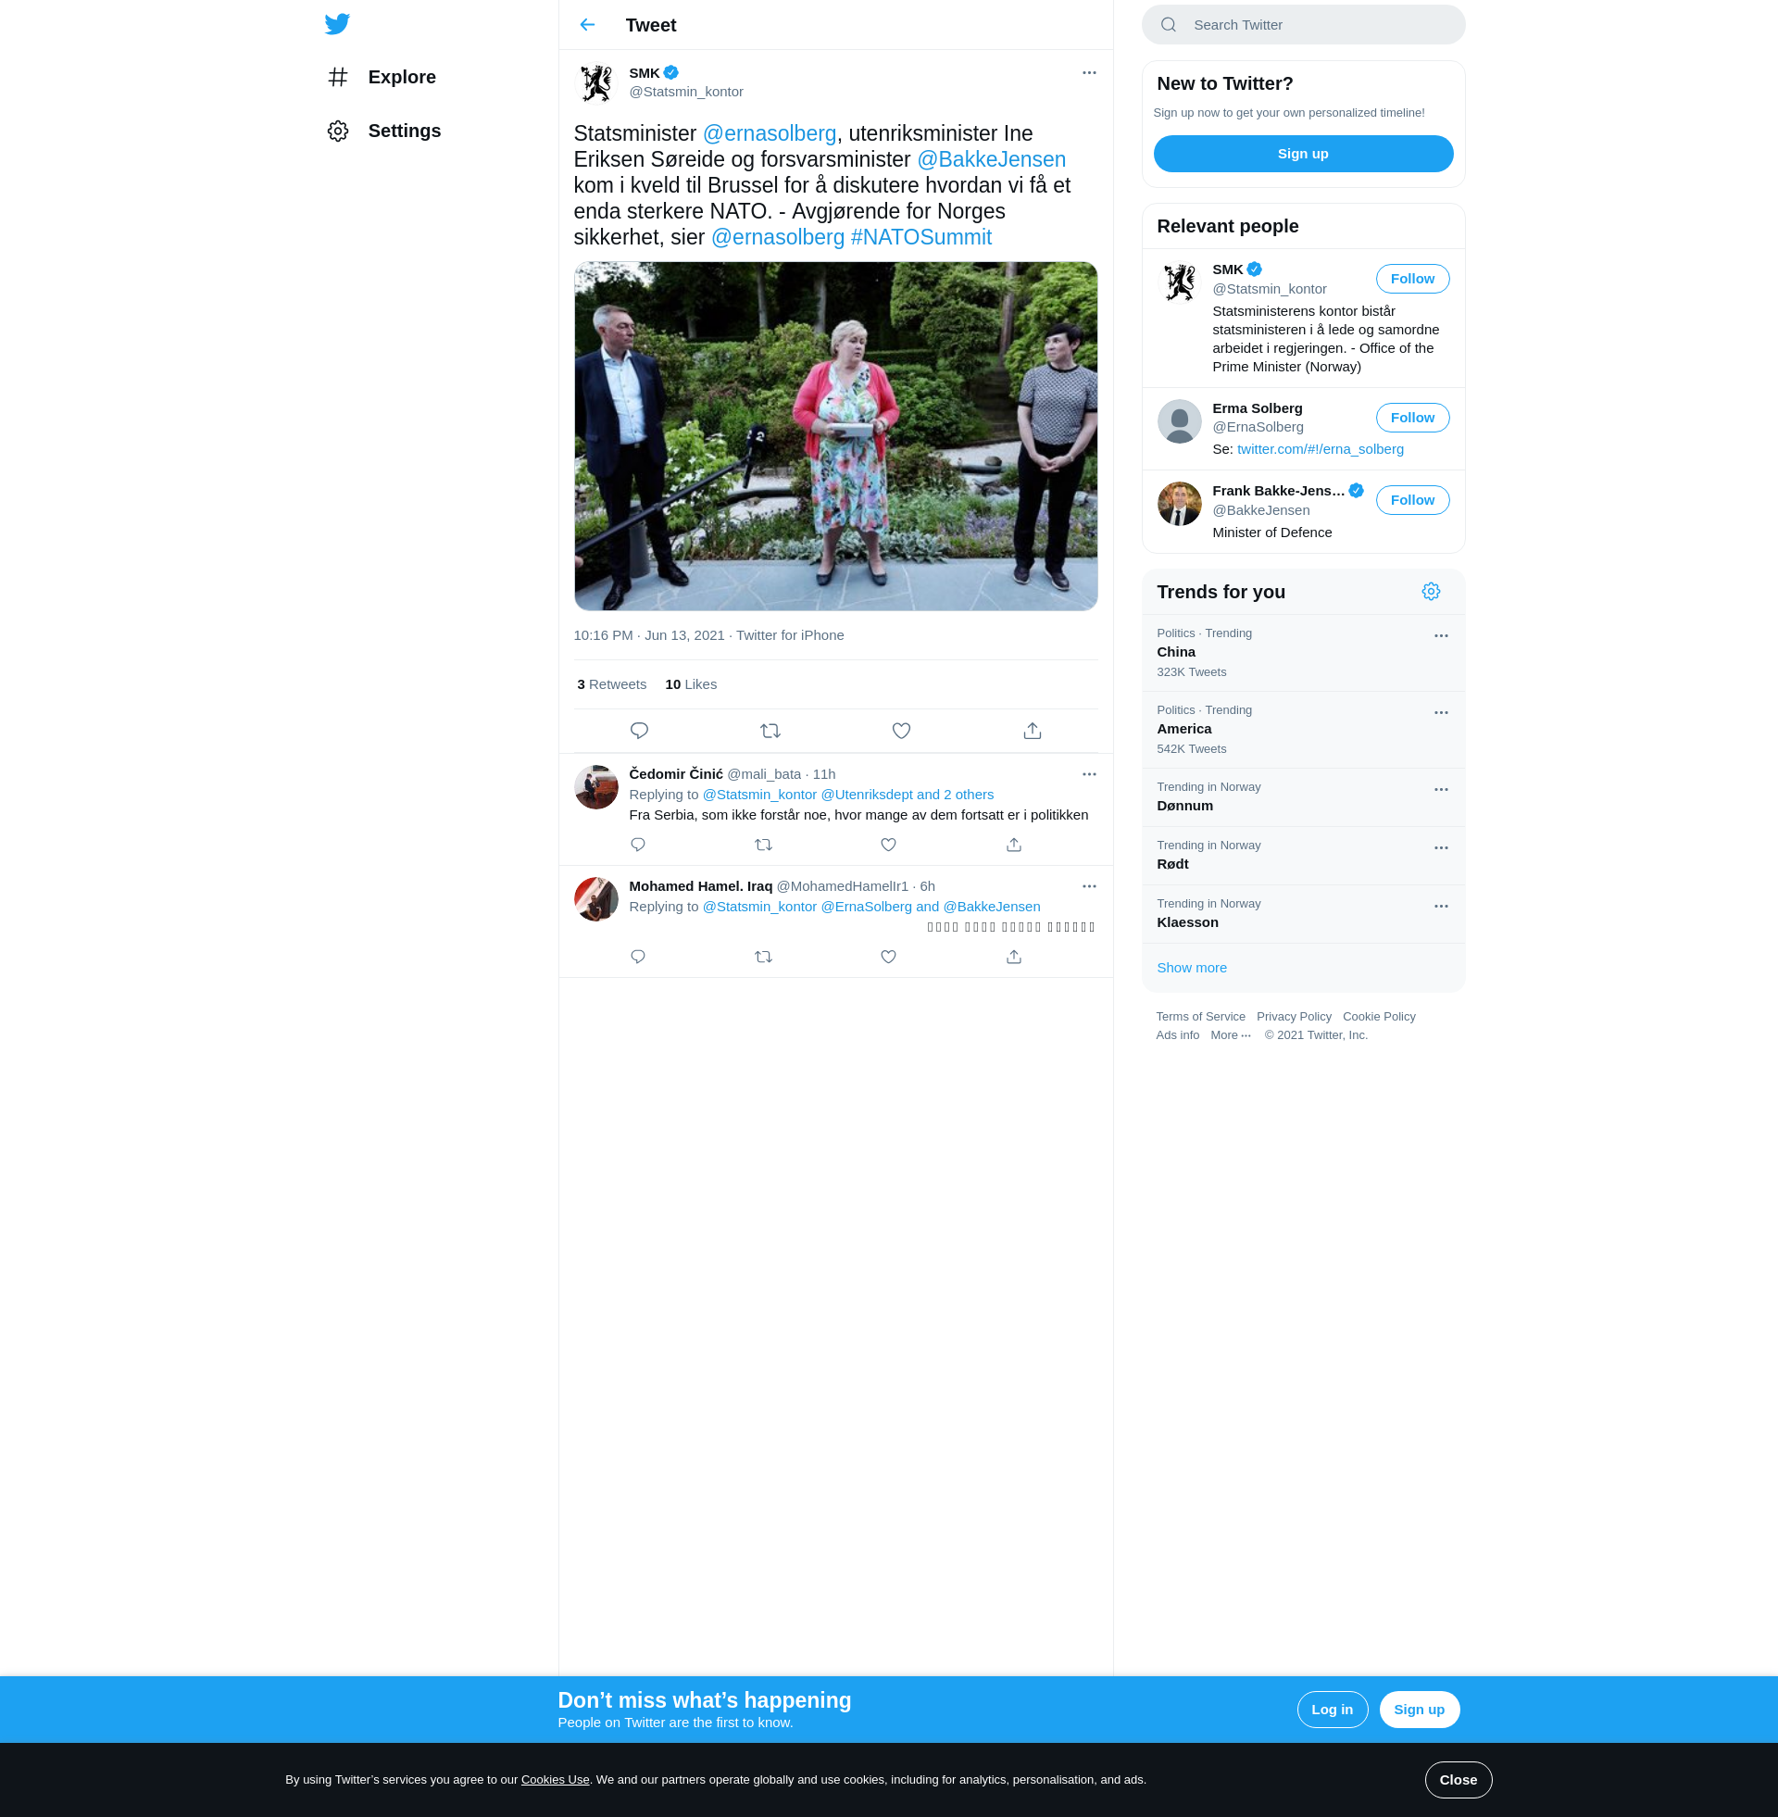
Task: Click the Twitter bird logo
Action: pos(337,24)
